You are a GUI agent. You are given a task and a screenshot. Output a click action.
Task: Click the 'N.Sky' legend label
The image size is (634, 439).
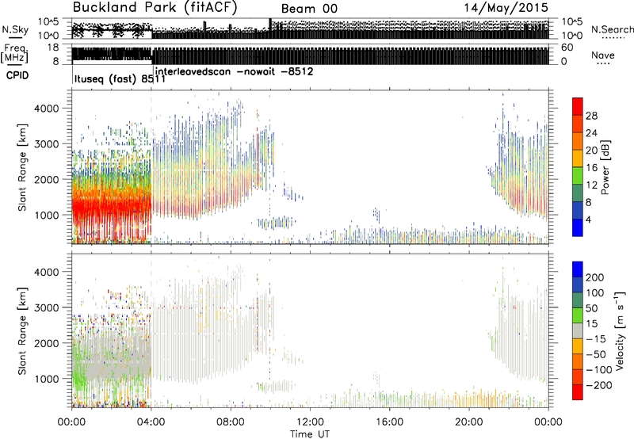15,29
